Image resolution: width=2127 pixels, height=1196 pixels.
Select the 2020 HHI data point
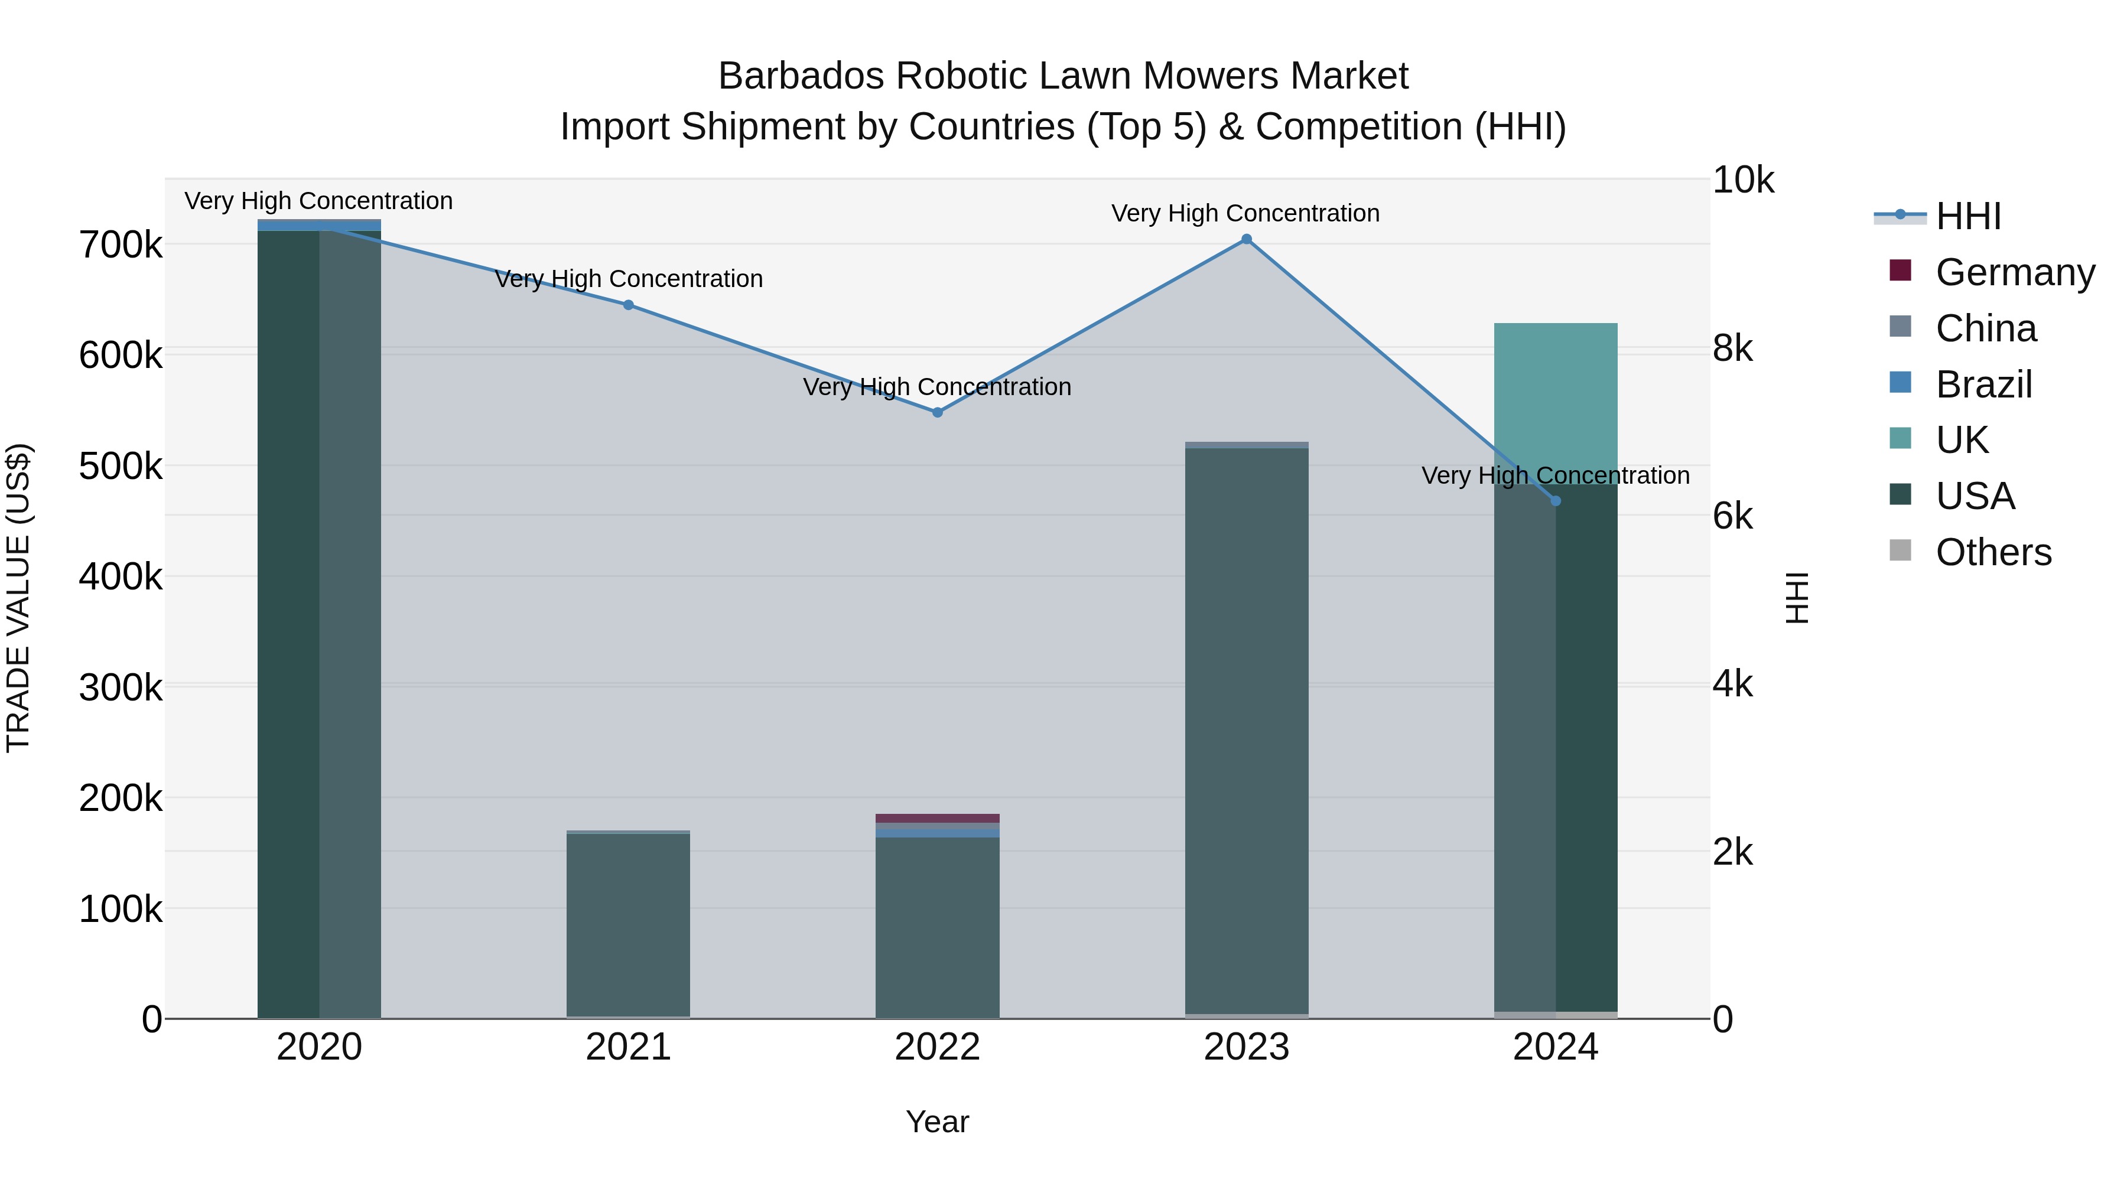click(320, 226)
